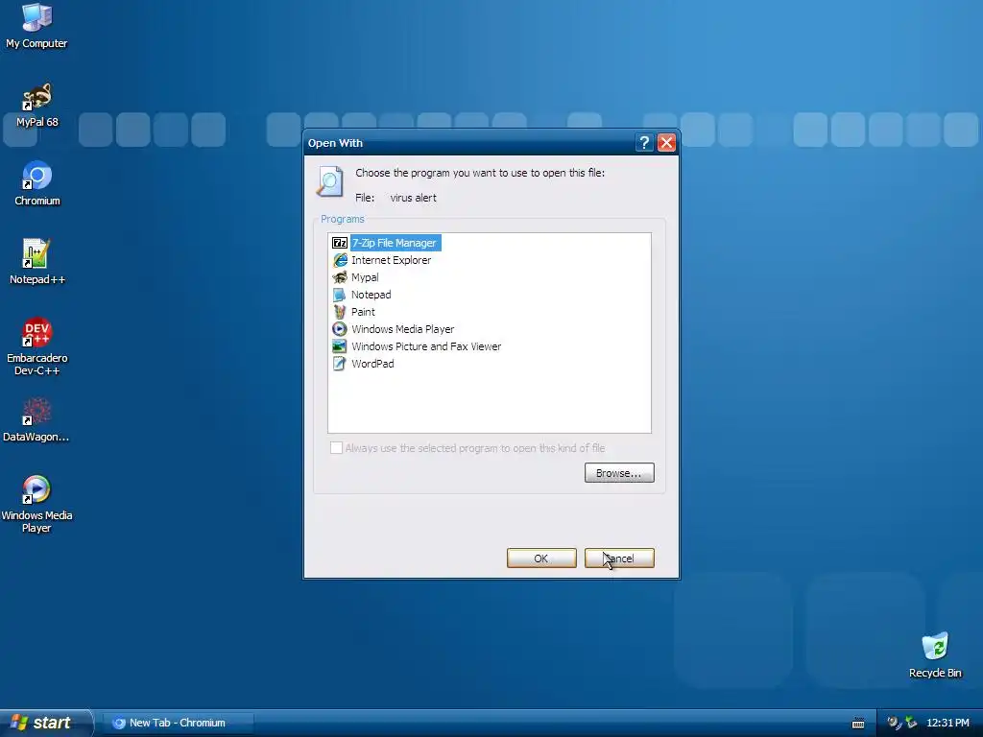Switch to New Tab - Chromium taskbar item

tap(178, 723)
